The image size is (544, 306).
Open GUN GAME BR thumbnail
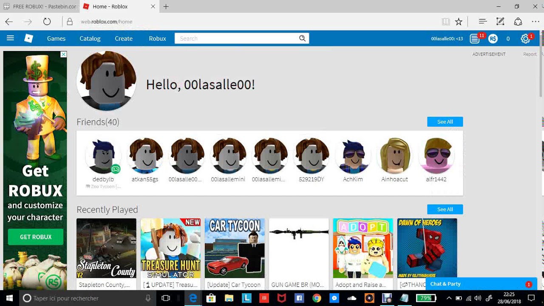pyautogui.click(x=299, y=248)
